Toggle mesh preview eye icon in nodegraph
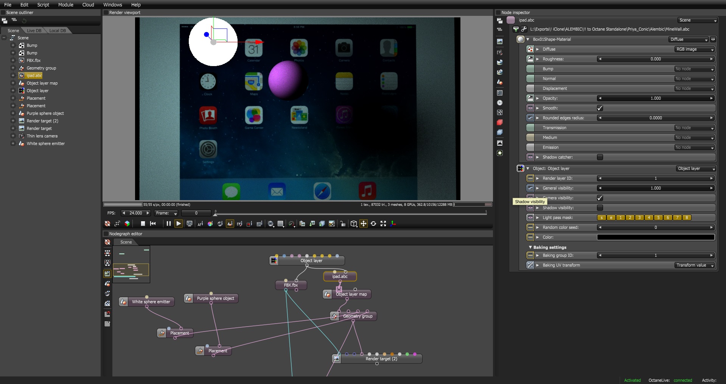 tap(107, 284)
